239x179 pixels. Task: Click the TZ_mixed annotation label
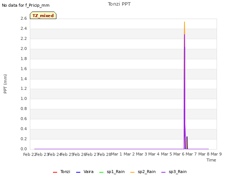(x=43, y=15)
